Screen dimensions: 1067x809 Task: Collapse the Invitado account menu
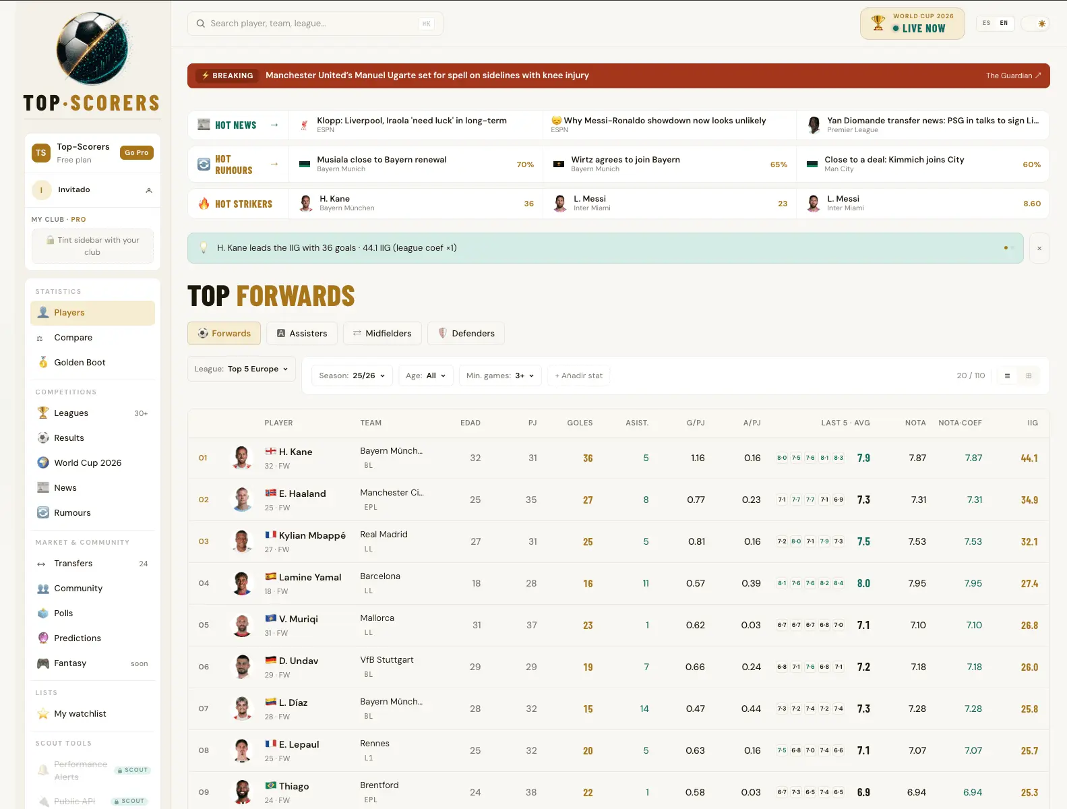[x=149, y=190]
